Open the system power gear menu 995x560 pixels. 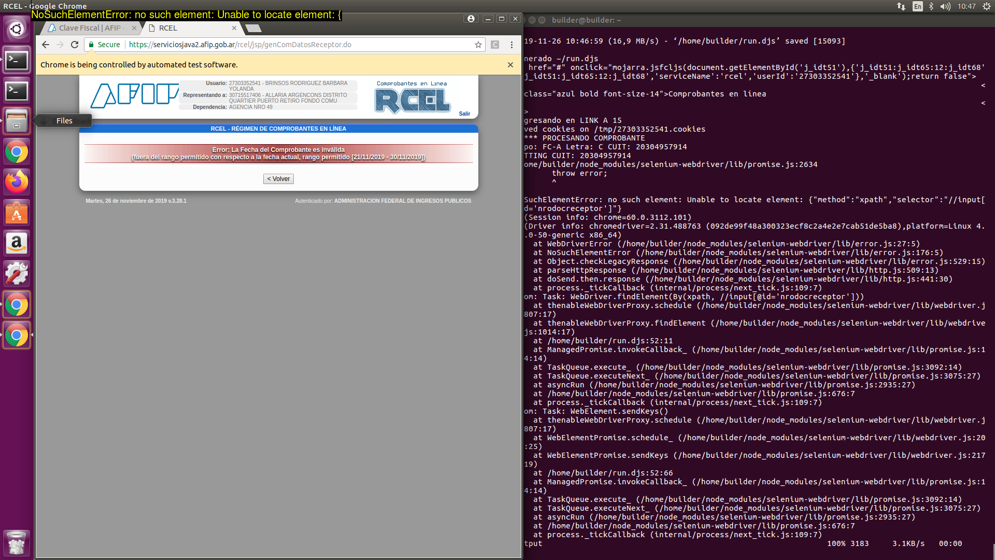pyautogui.click(x=986, y=6)
